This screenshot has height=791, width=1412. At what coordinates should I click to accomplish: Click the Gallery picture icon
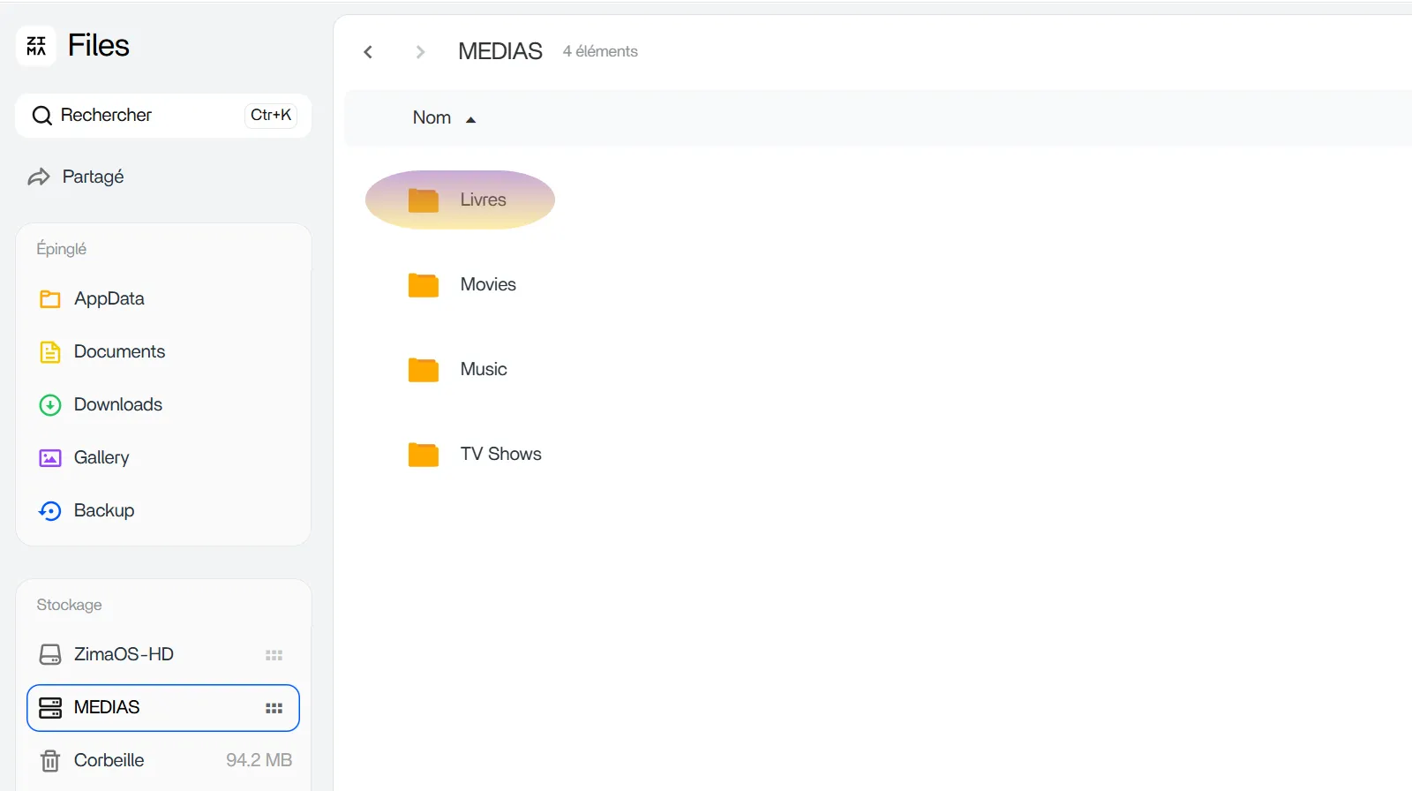(50, 458)
